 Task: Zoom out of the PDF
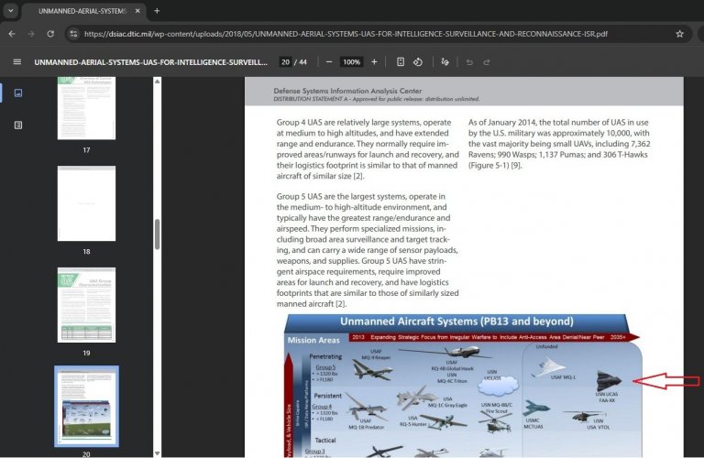pos(329,62)
